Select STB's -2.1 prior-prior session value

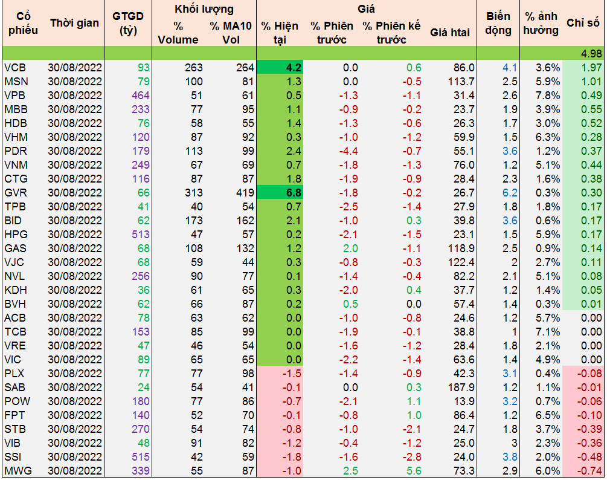(412, 429)
